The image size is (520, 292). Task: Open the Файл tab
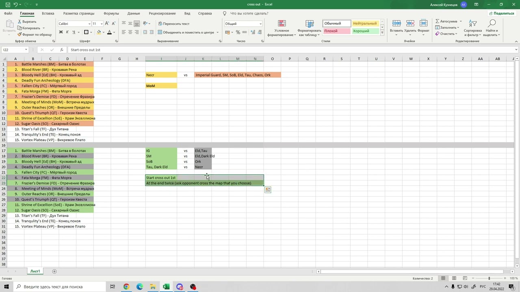(x=8, y=13)
